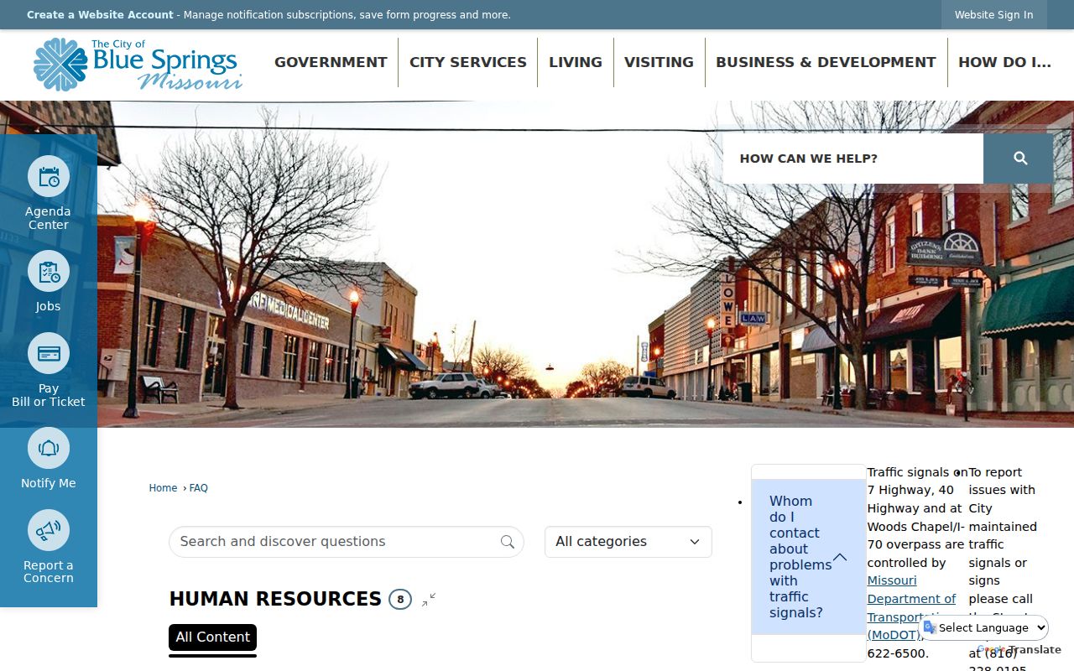Click the Human Resources count badge 8
Viewport: 1074px width, 671px height.
[400, 599]
